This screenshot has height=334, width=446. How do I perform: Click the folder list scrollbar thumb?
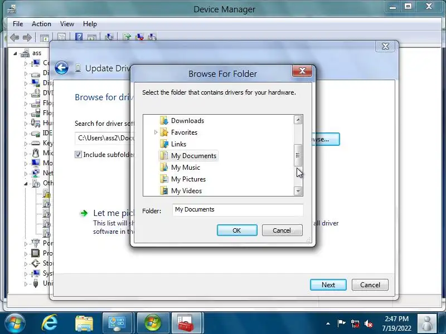tap(298, 155)
